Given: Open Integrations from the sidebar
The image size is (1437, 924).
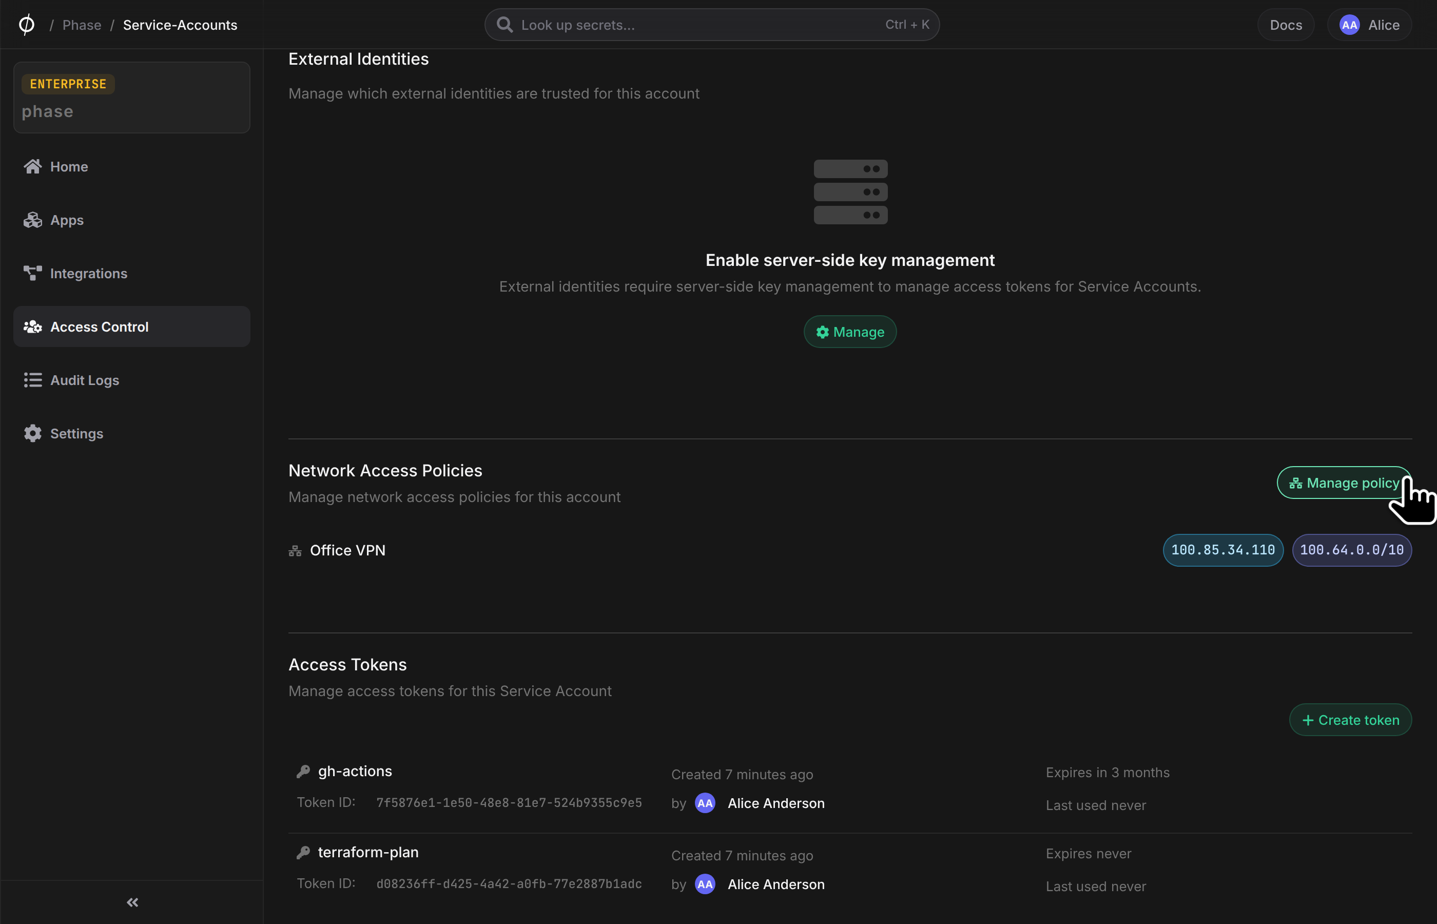Looking at the screenshot, I should (131, 273).
